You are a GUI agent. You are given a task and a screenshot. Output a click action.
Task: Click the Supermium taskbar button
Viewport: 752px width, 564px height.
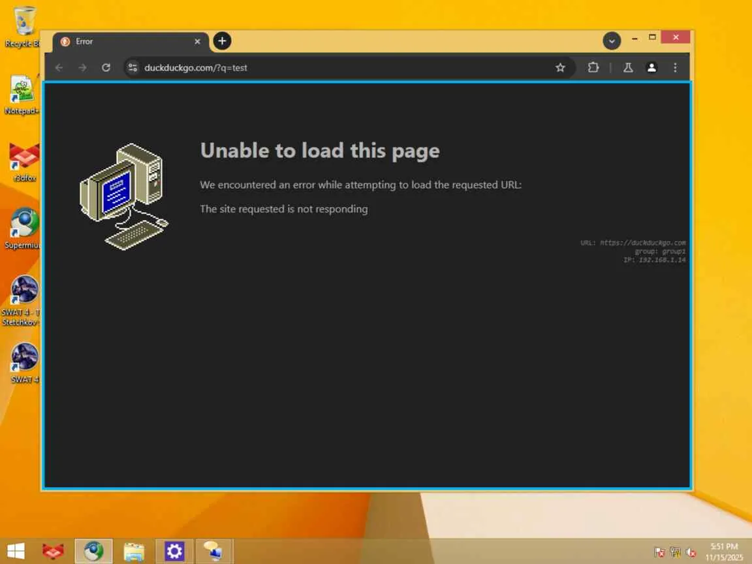pyautogui.click(x=93, y=551)
